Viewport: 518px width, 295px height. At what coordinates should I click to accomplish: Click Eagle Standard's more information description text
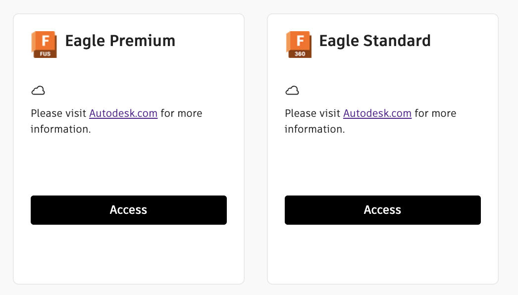click(370, 121)
